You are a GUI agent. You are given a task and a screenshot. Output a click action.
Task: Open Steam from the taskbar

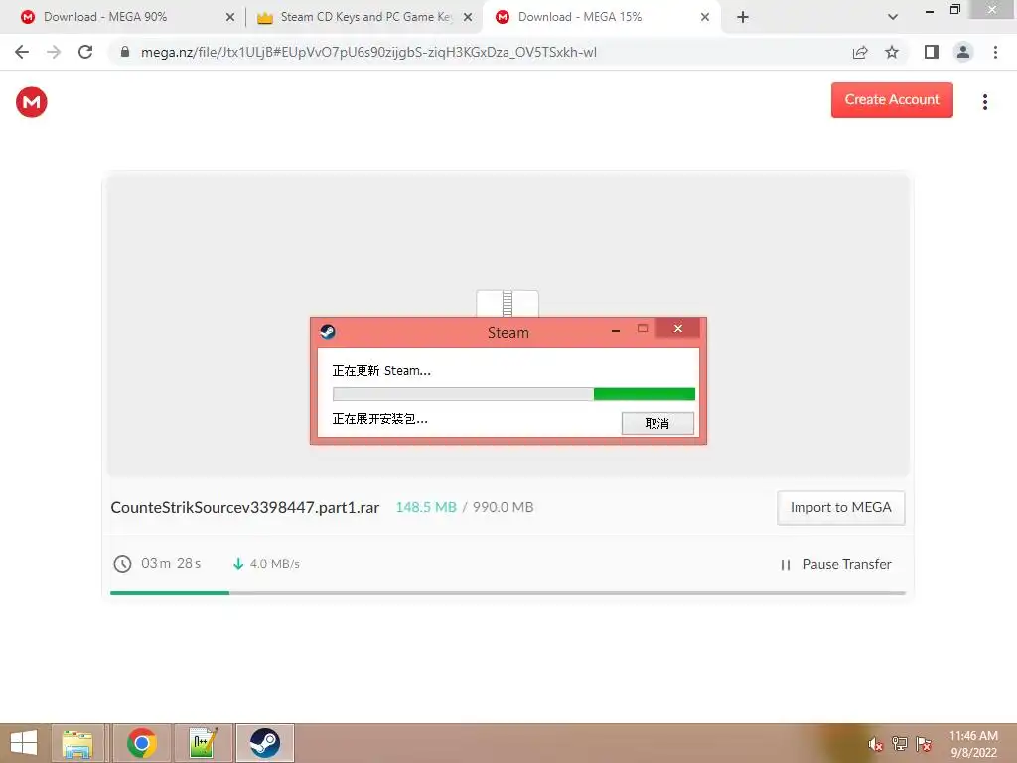point(264,743)
